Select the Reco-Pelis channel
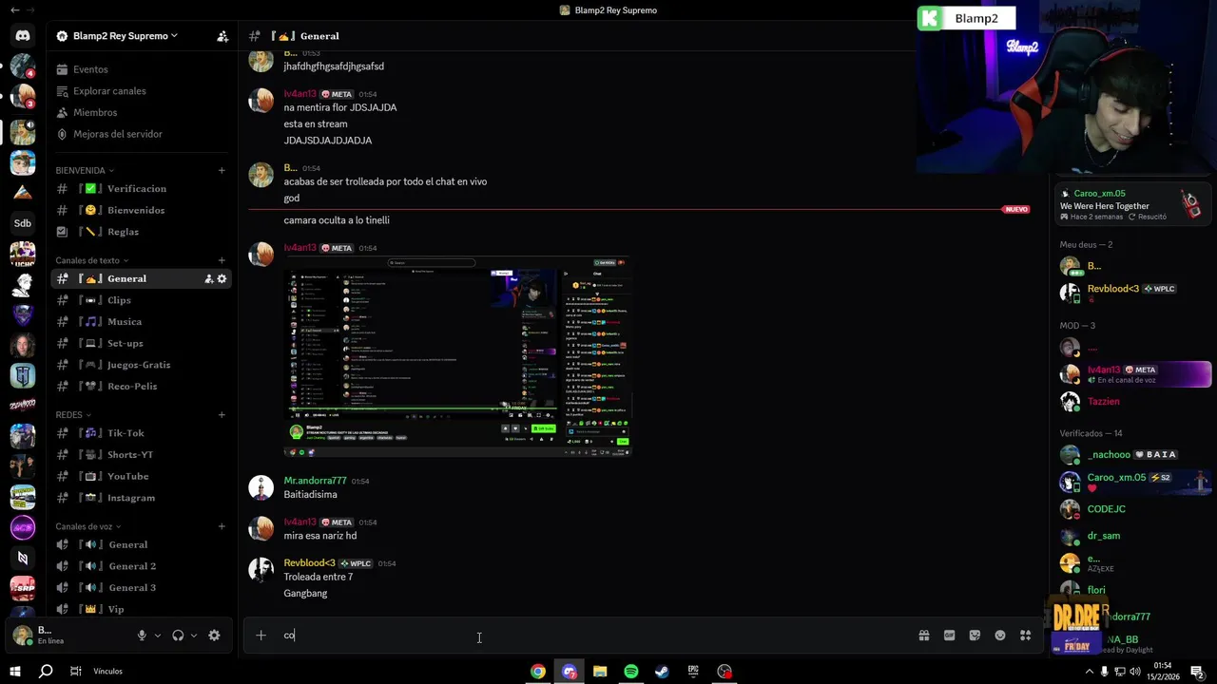The image size is (1217, 684). click(x=142, y=387)
